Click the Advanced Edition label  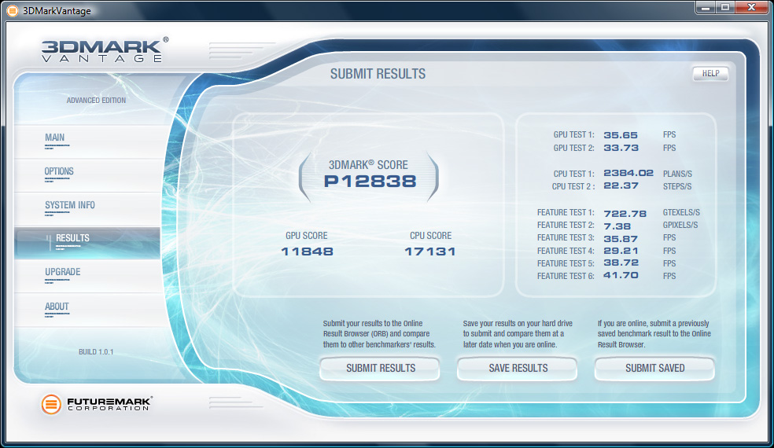pyautogui.click(x=96, y=100)
